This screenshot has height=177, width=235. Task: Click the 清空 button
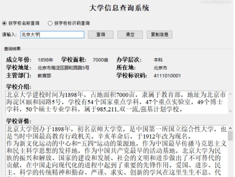coord(130,34)
